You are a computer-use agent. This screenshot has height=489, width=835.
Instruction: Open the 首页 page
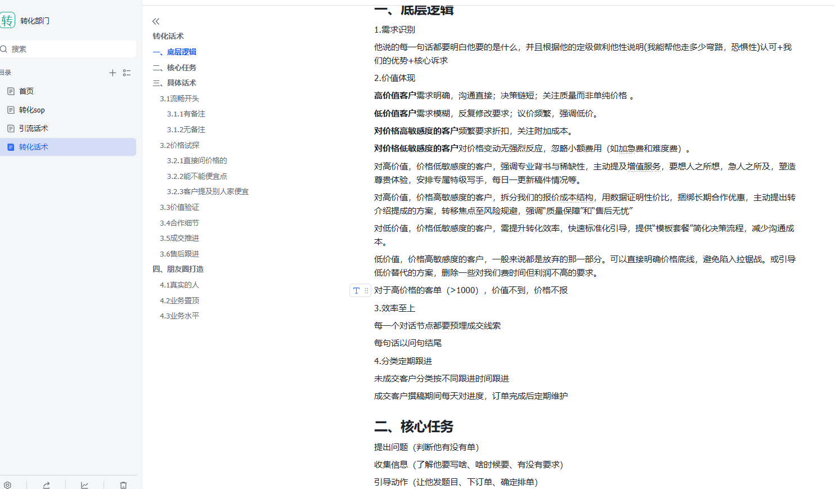pos(26,91)
